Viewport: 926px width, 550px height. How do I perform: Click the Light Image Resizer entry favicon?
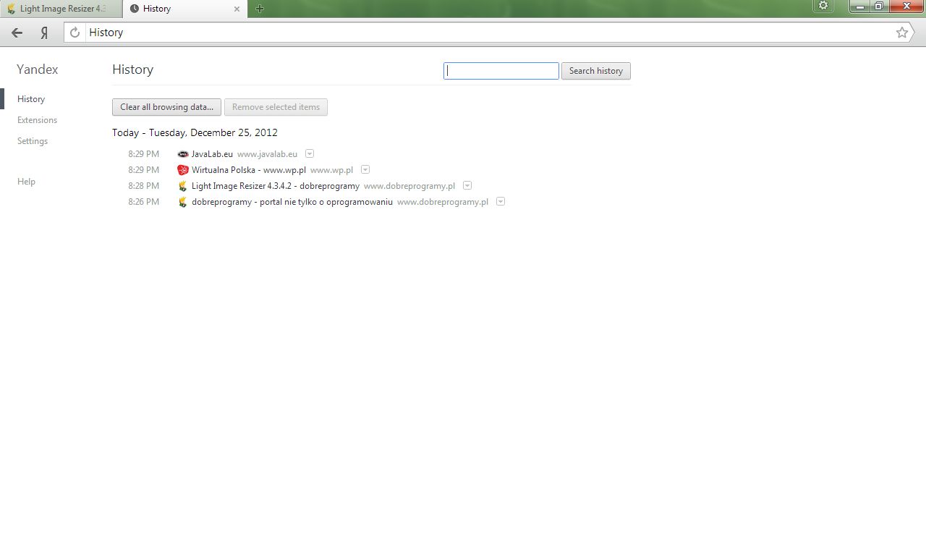tap(183, 186)
